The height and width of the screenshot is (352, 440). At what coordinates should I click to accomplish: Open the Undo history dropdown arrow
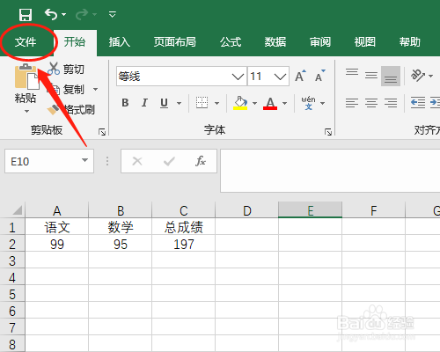(x=63, y=14)
